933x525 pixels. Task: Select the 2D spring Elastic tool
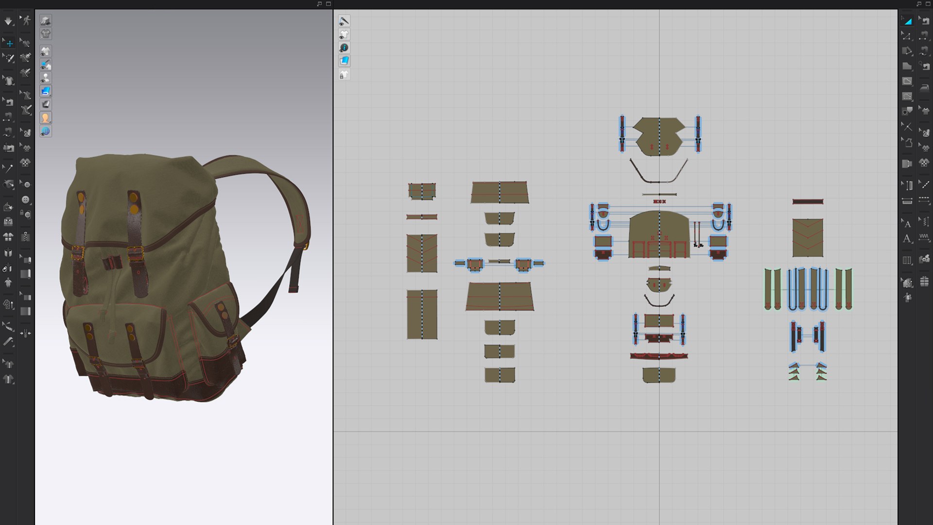pyautogui.click(x=924, y=237)
